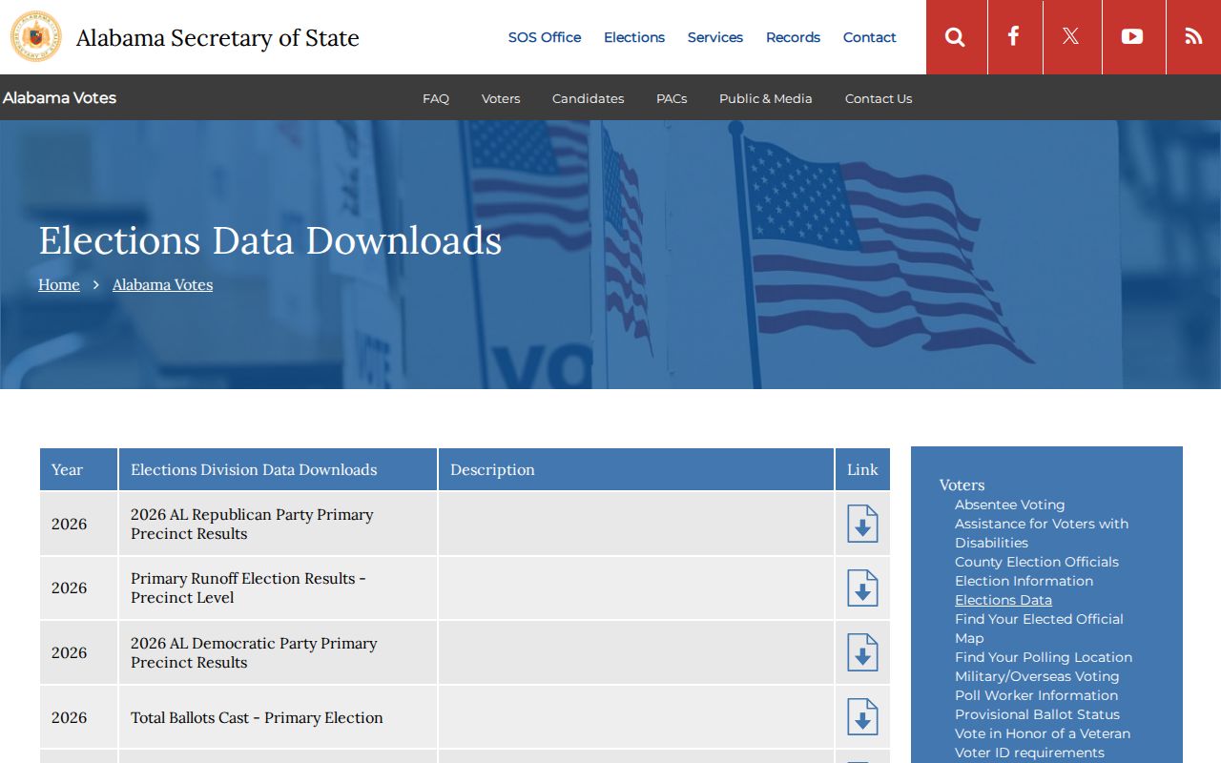Follow the Home breadcrumb link
Viewport: 1221px width, 763px height.
click(x=59, y=284)
